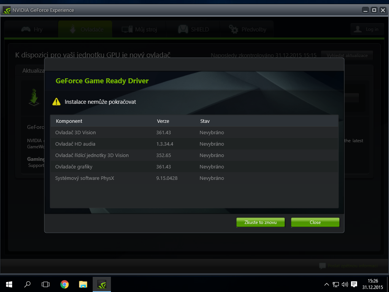This screenshot has height=292, width=389.
Task: Open the Můj stroj tab
Action: pyautogui.click(x=139, y=29)
